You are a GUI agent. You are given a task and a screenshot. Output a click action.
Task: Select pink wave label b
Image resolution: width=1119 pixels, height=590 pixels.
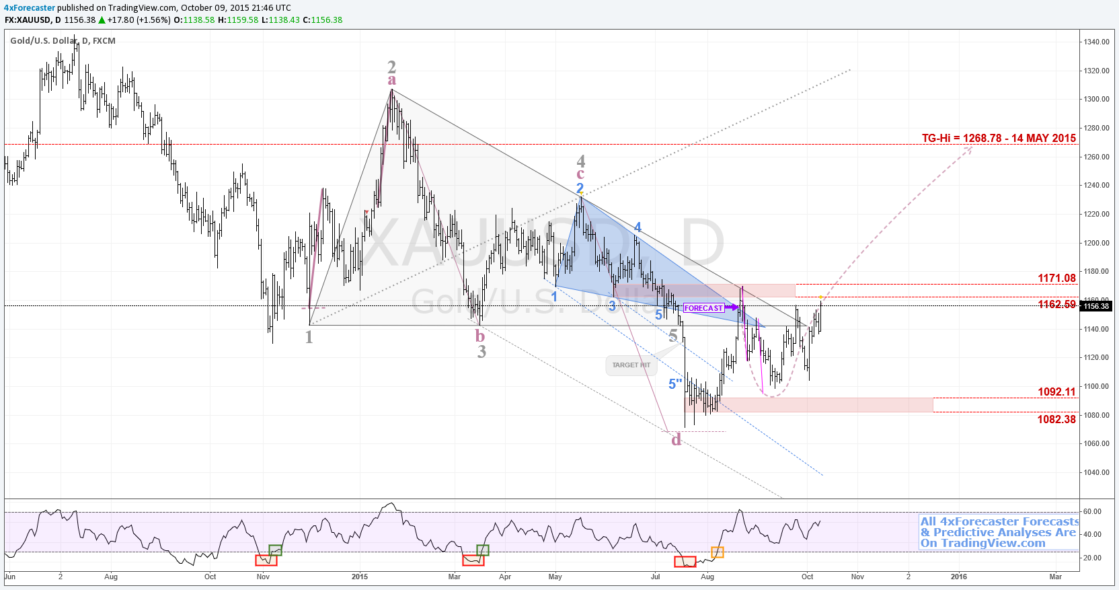coord(479,336)
